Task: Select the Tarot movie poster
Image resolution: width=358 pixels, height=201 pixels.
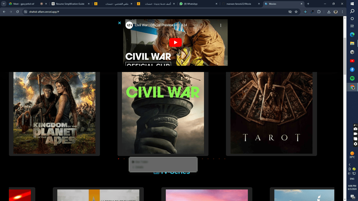Action: coord(271,113)
